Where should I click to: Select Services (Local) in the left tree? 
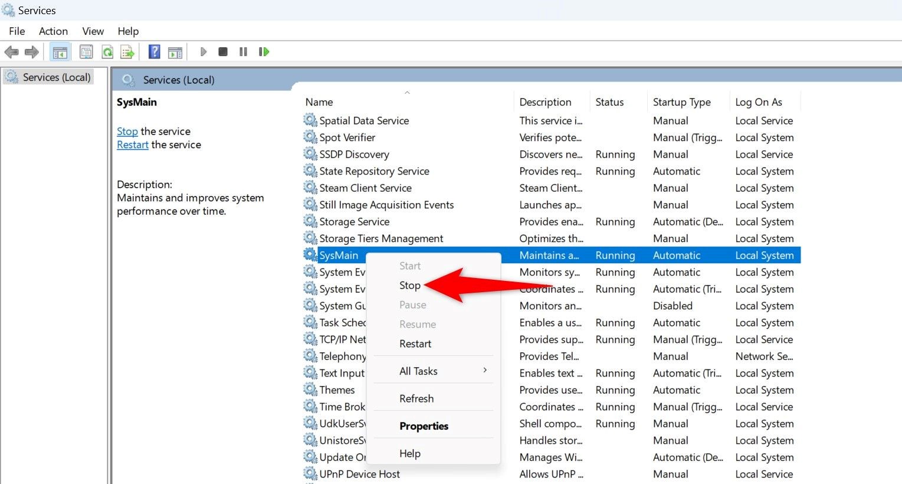tap(56, 77)
